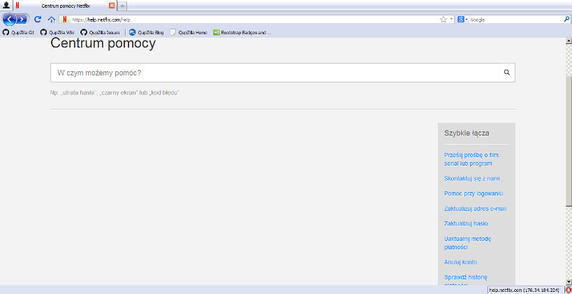The width and height of the screenshot is (572, 294).
Task: Reload the current page
Action: point(38,20)
